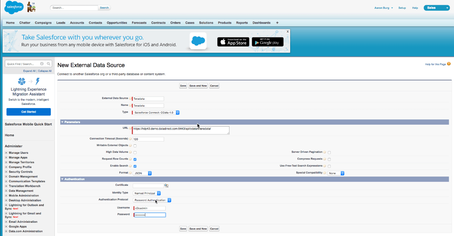Click the Quick Find search magnifier icon

(x=49, y=63)
